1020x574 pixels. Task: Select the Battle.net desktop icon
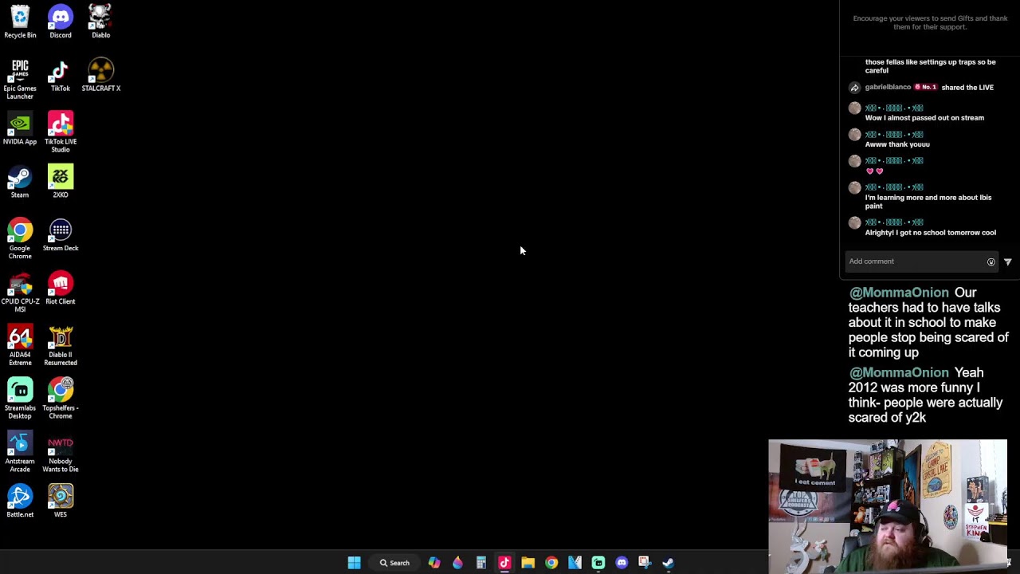pos(20,501)
